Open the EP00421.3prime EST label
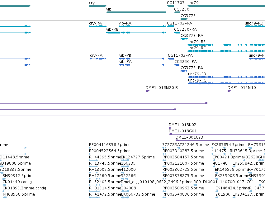 [228, 157]
